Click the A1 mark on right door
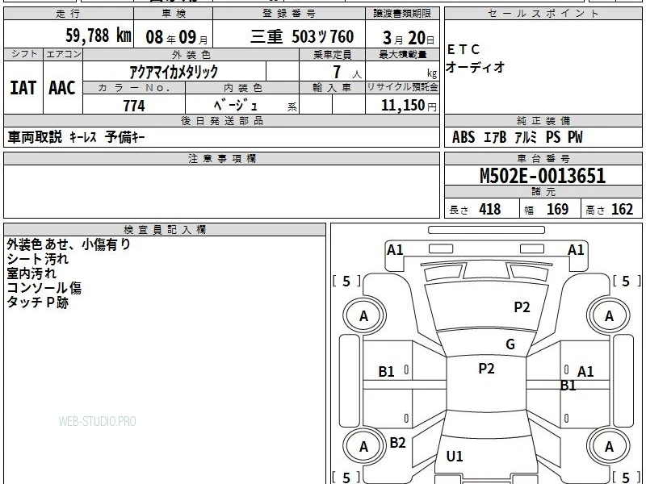This screenshot has height=484, width=646. tap(585, 372)
